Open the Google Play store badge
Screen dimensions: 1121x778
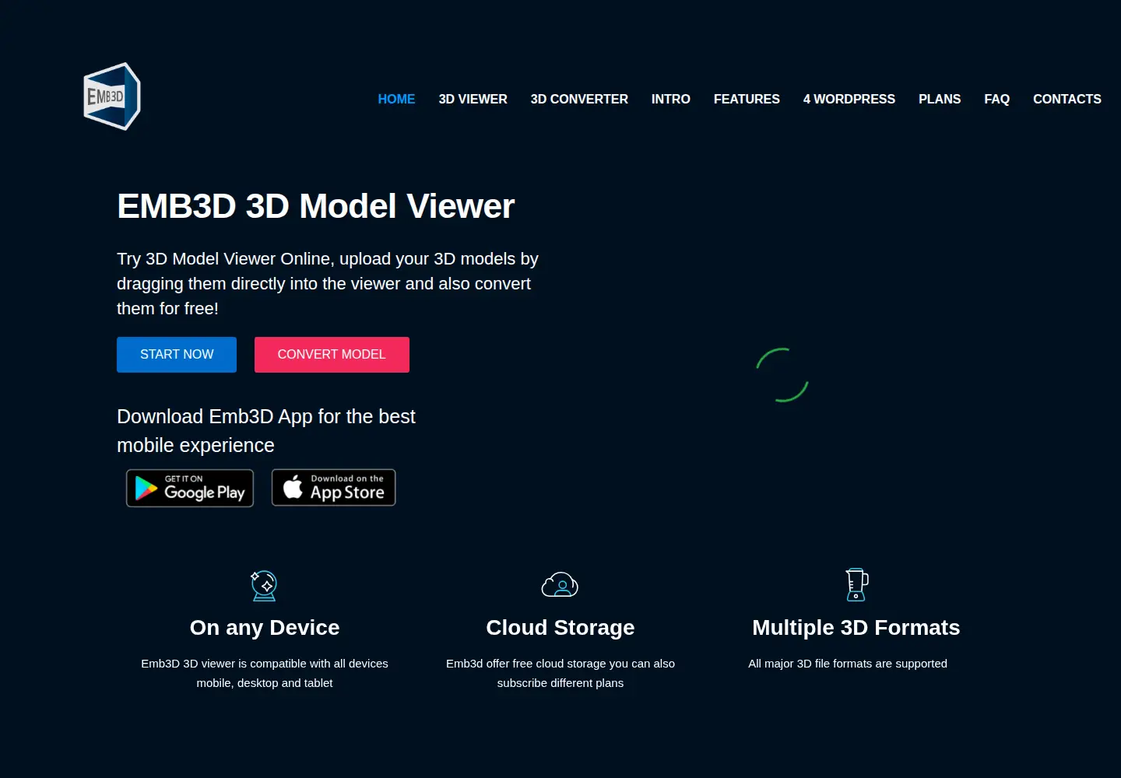tap(190, 488)
